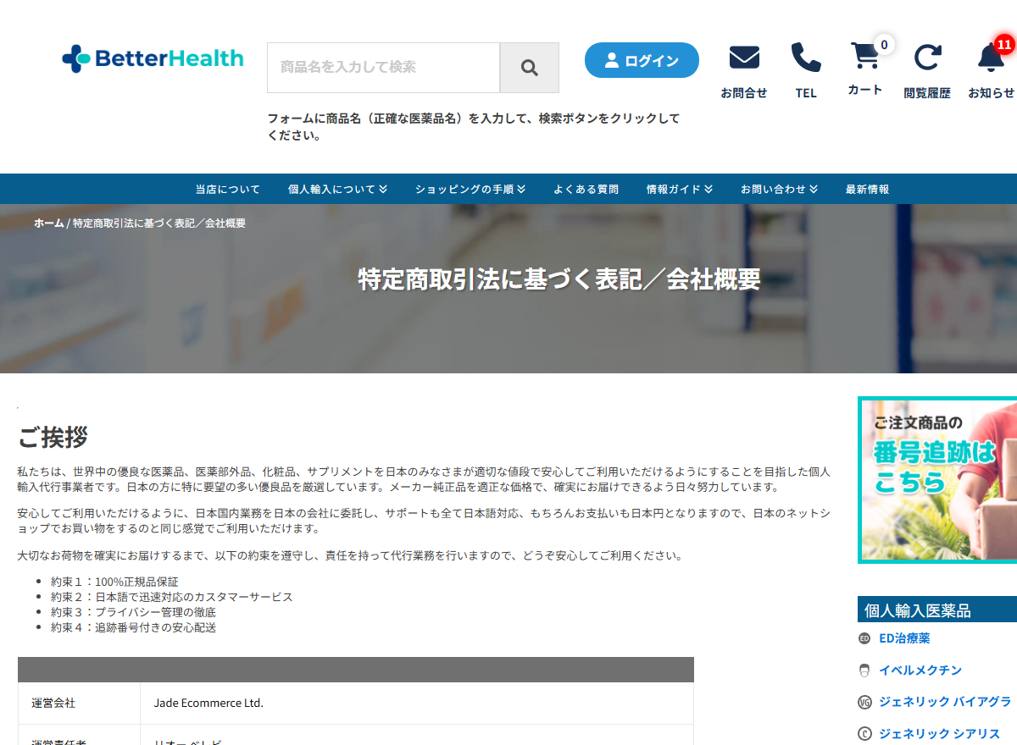Viewport: 1017px width, 745px height.
Task: Open the shopping cart icon
Action: (x=865, y=56)
